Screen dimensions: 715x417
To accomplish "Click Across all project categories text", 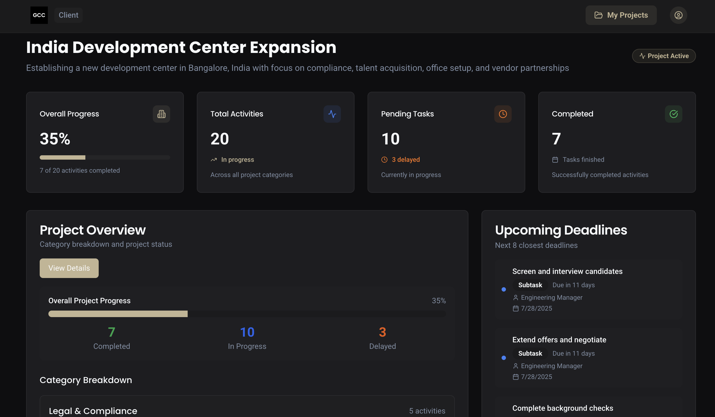I will [251, 175].
